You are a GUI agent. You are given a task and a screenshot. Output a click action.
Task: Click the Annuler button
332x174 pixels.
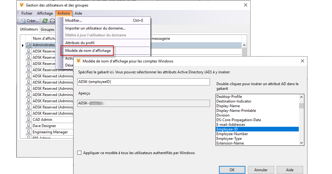click(x=261, y=170)
